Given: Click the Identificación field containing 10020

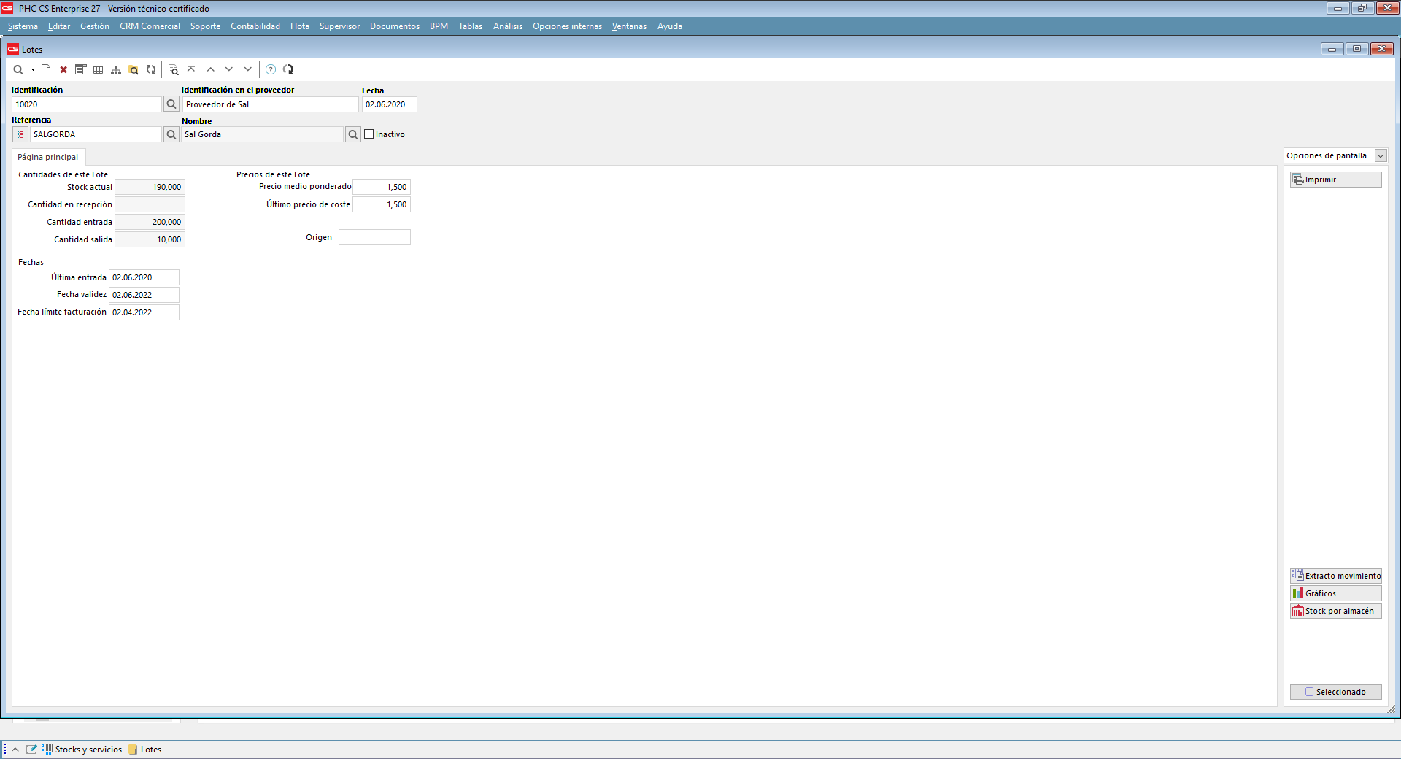Looking at the screenshot, I should tap(87, 104).
